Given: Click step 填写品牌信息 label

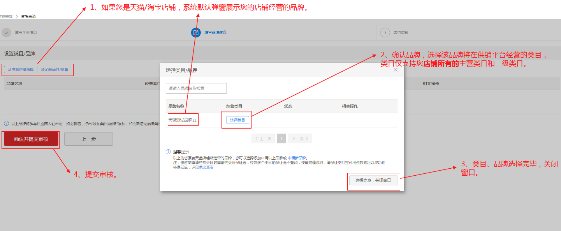Looking at the screenshot, I should pos(215,33).
